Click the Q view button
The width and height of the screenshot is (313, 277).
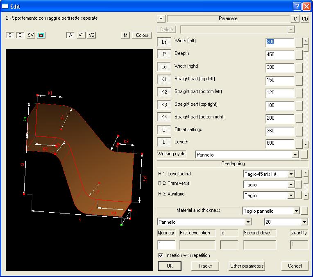point(20,35)
